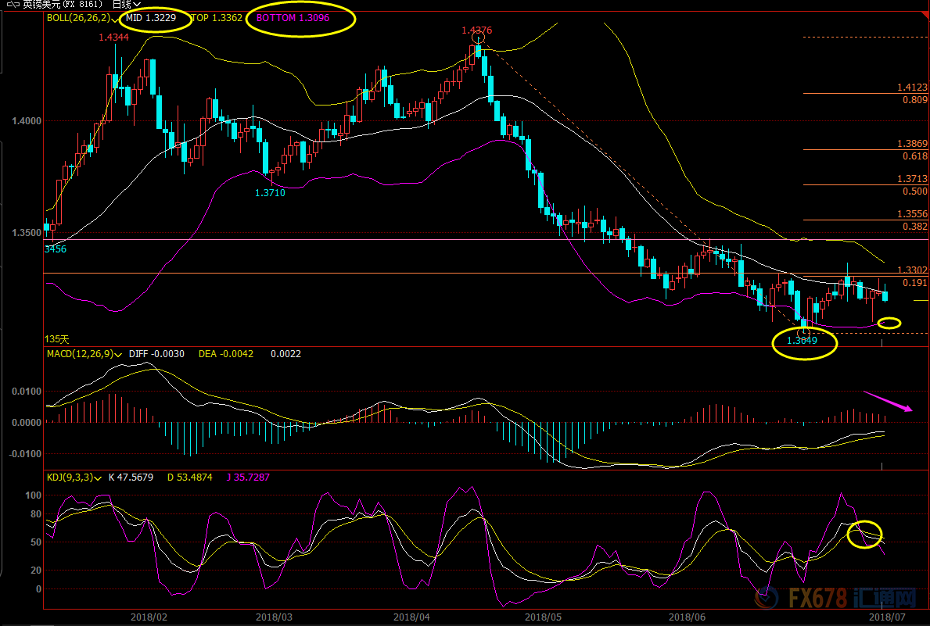Click the FX678 汇通网 logo watermark

[835, 599]
